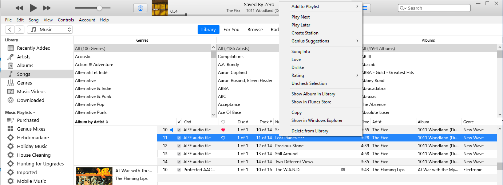The image size is (503, 185).
Task: Open the Rating submenu
Action: [321, 75]
